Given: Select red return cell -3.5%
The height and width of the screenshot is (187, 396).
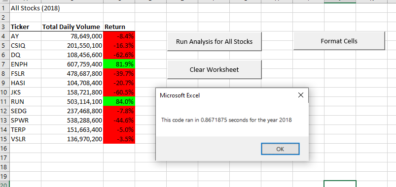Looking at the screenshot, I should coord(119,139).
